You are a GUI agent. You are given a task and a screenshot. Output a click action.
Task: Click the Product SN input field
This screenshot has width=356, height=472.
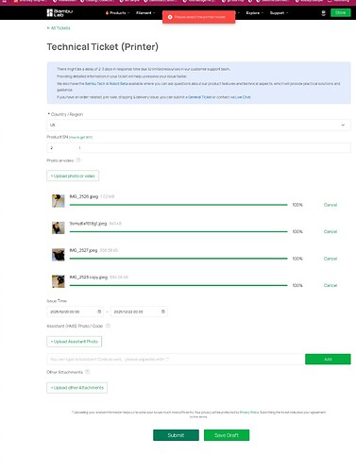tap(198, 147)
